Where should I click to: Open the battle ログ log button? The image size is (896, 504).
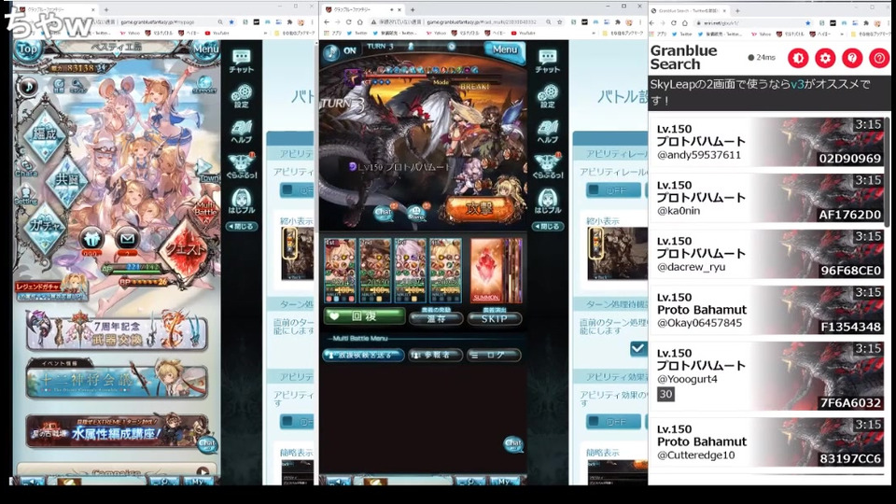point(494,355)
